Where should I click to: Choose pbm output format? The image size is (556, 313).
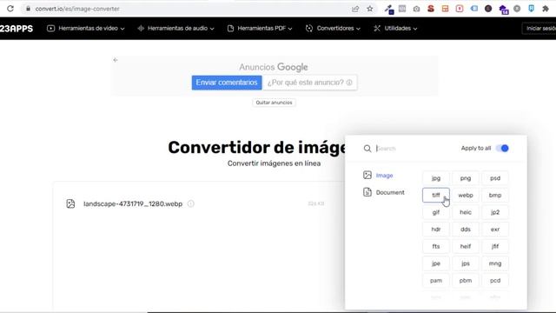[x=466, y=280]
